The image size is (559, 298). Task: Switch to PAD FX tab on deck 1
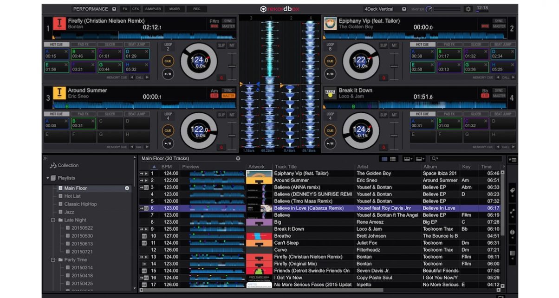point(83,45)
